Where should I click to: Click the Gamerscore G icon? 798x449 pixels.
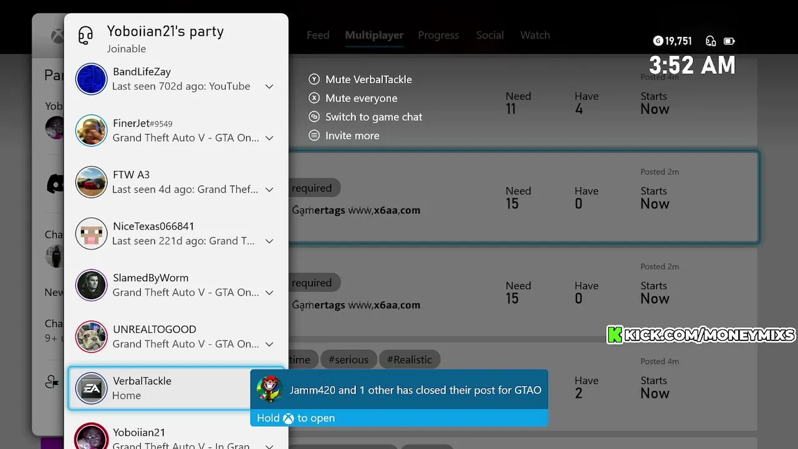(658, 41)
